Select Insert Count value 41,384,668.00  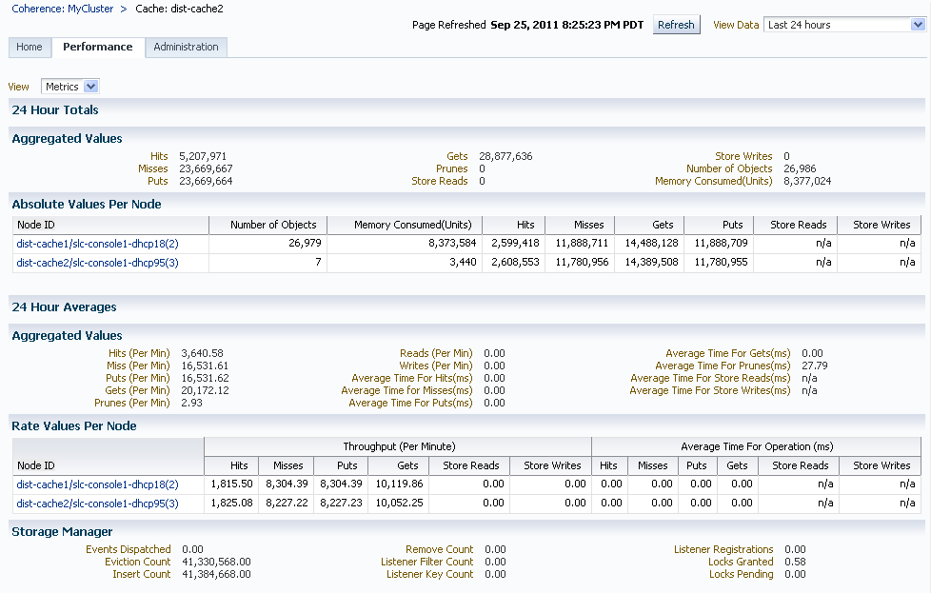(x=217, y=574)
